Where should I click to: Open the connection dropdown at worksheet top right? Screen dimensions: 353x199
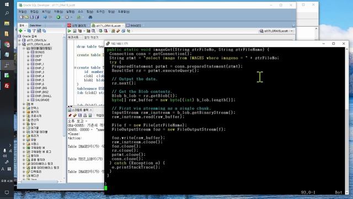pos(292,31)
